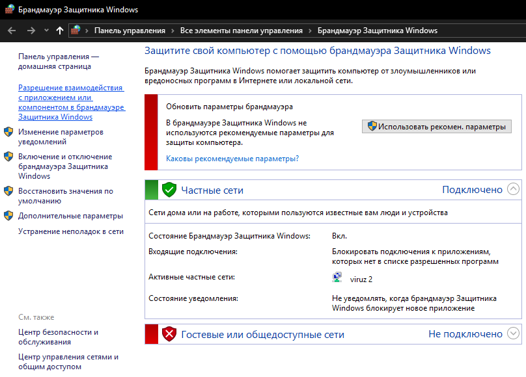Screen dimensions: 526x377
Task: Open Включение и отключение брандмауэра Защитника Windows
Action: (x=65, y=166)
